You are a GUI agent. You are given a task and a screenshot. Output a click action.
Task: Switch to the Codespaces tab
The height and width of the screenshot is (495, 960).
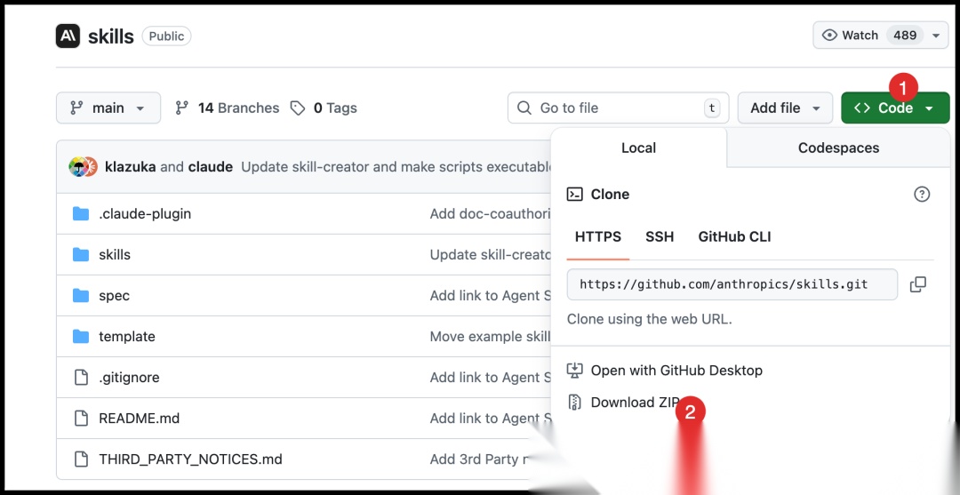coord(838,148)
